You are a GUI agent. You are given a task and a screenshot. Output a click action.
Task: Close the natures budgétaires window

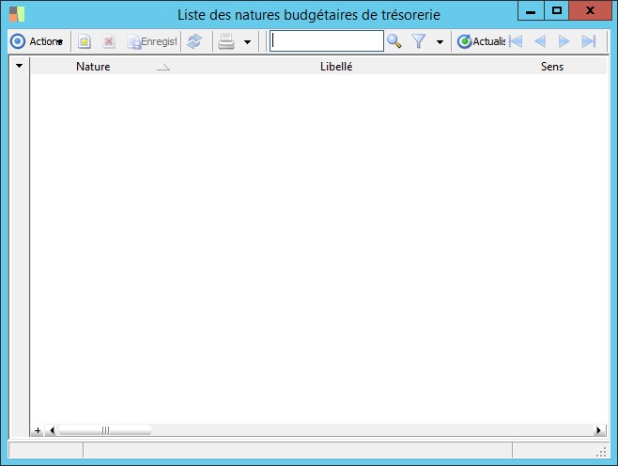pyautogui.click(x=590, y=10)
